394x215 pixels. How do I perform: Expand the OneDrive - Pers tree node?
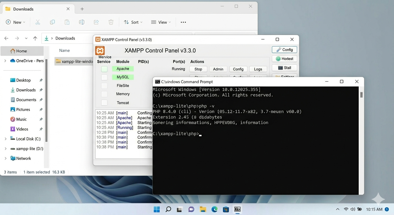5,61
